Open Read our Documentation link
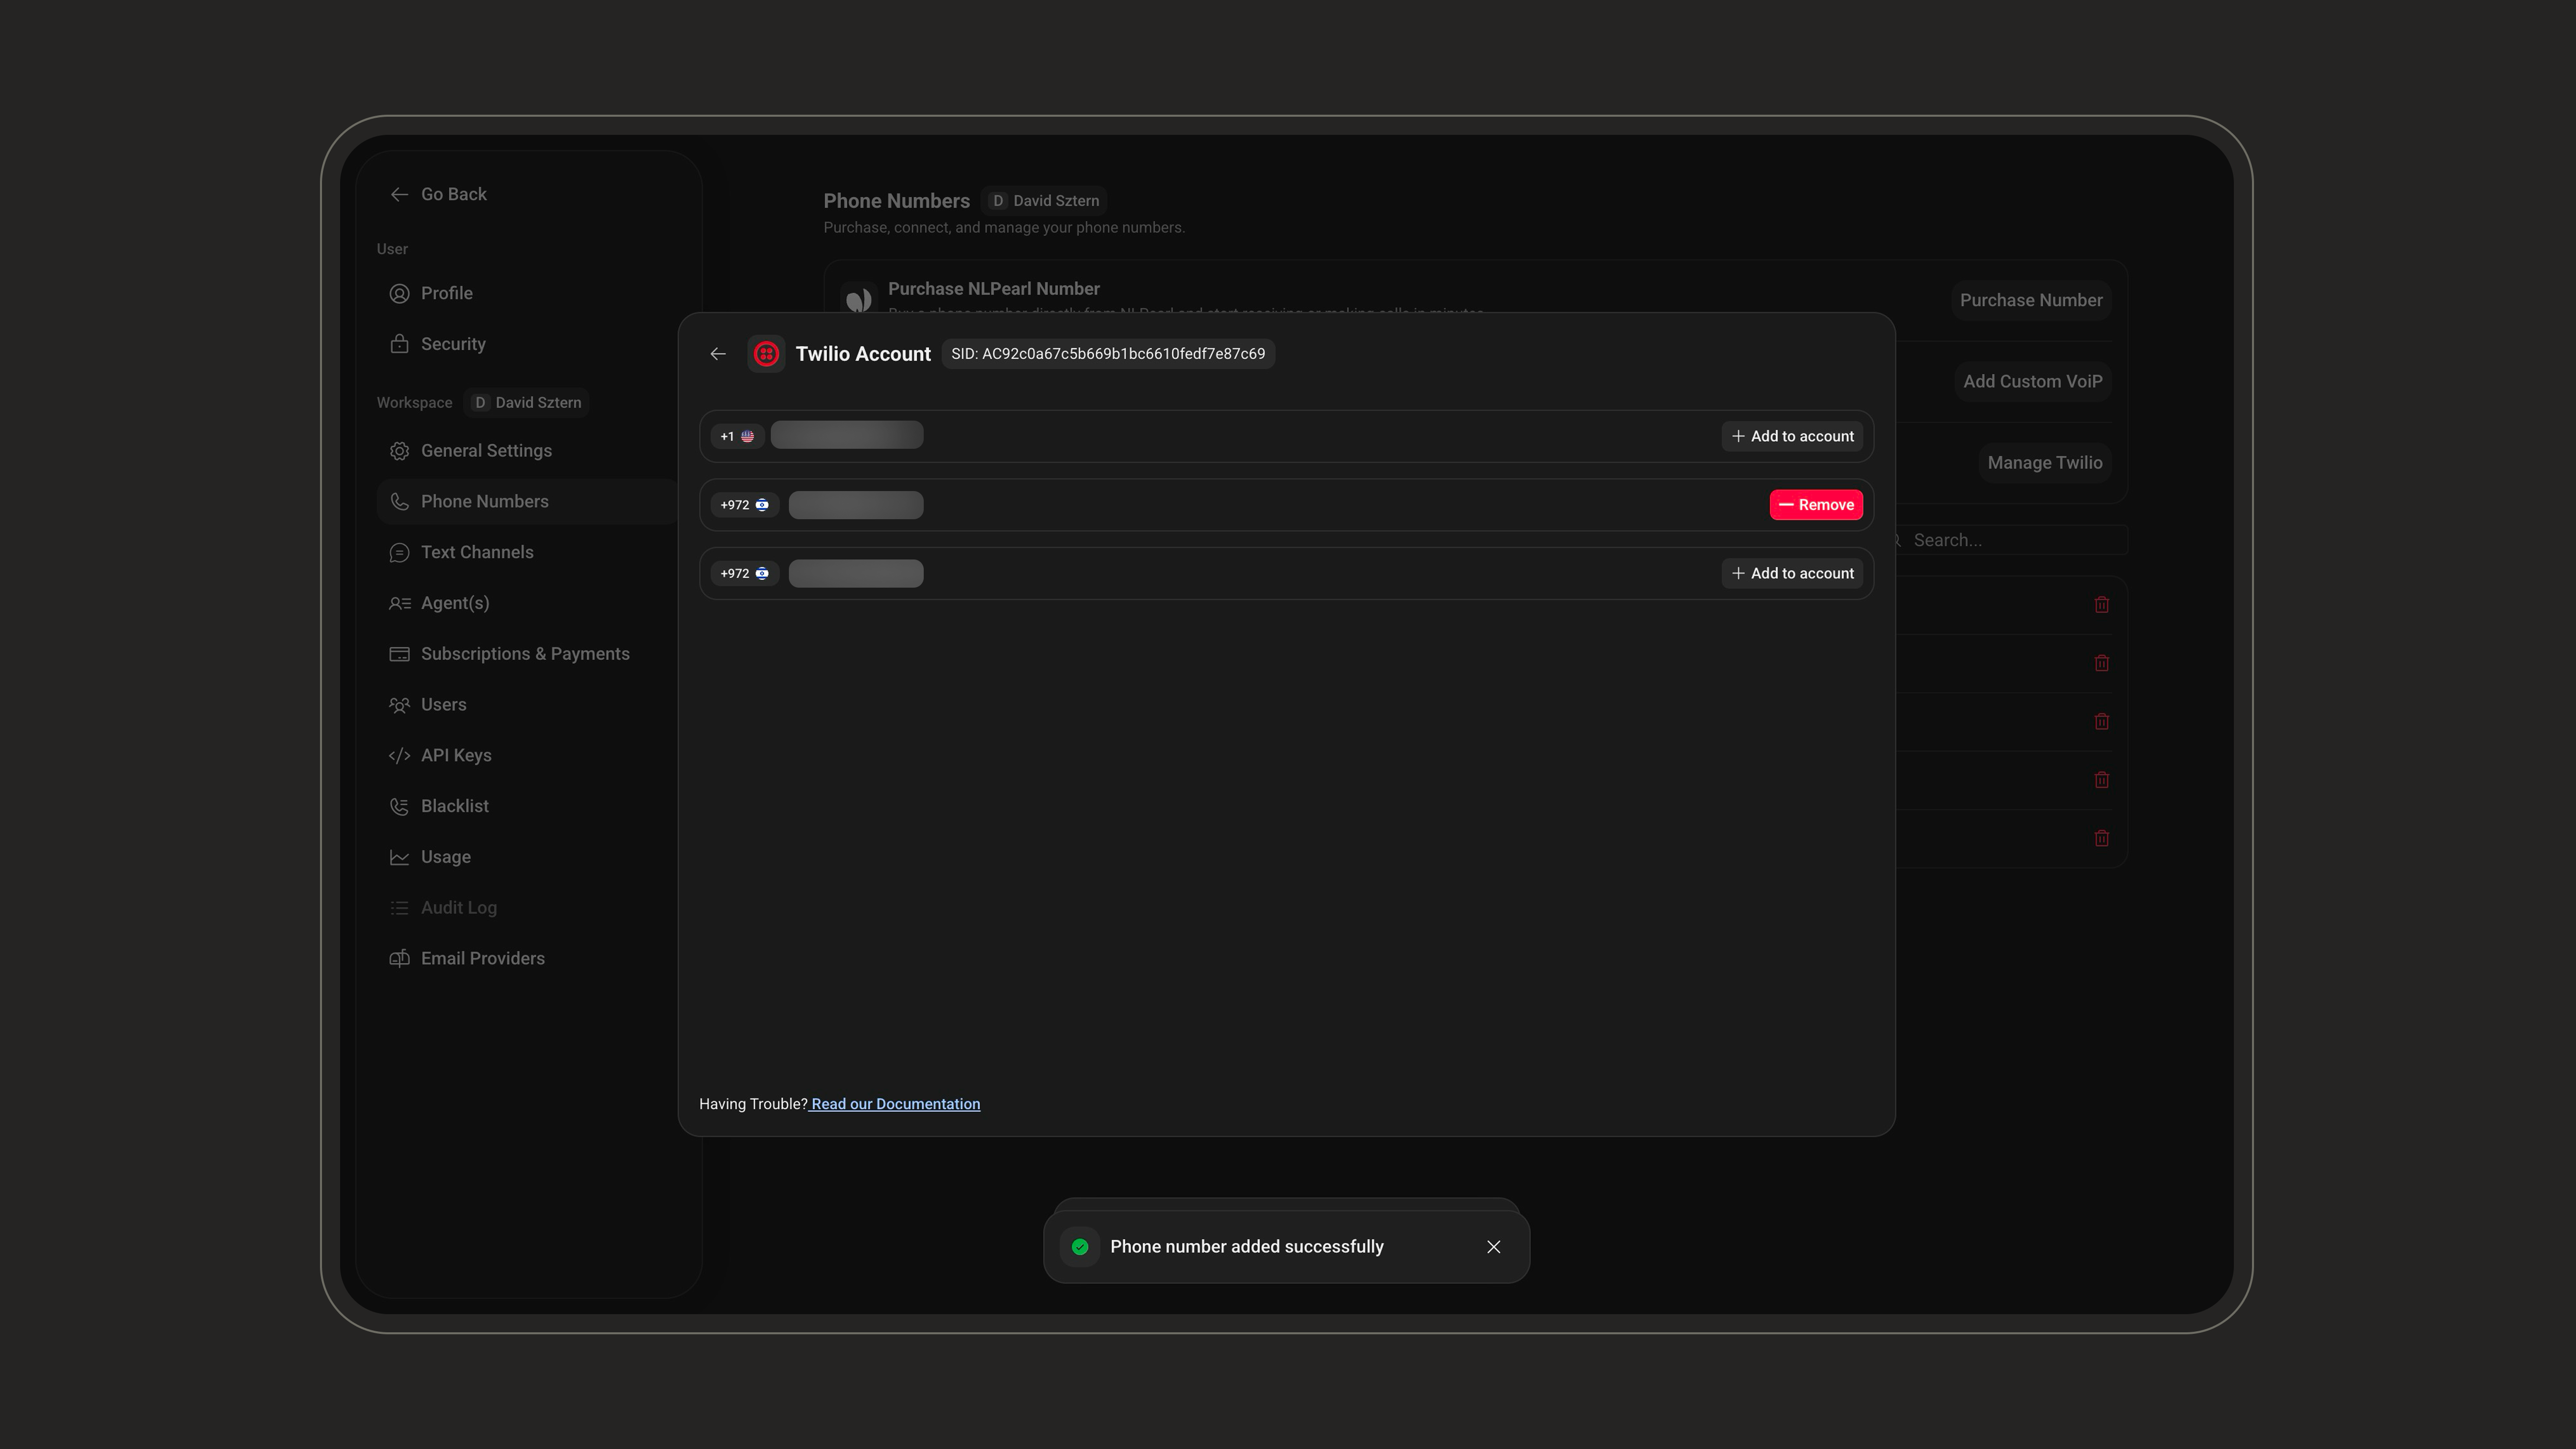Image resolution: width=2576 pixels, height=1449 pixels. coord(895,1104)
